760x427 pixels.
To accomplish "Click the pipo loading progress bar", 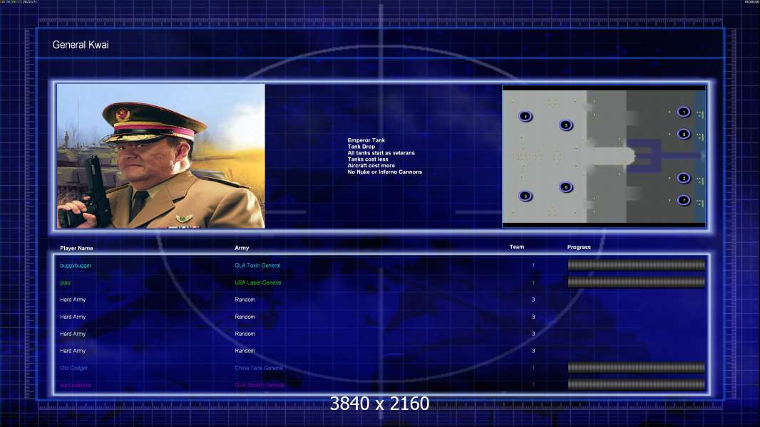I will 637,283.
